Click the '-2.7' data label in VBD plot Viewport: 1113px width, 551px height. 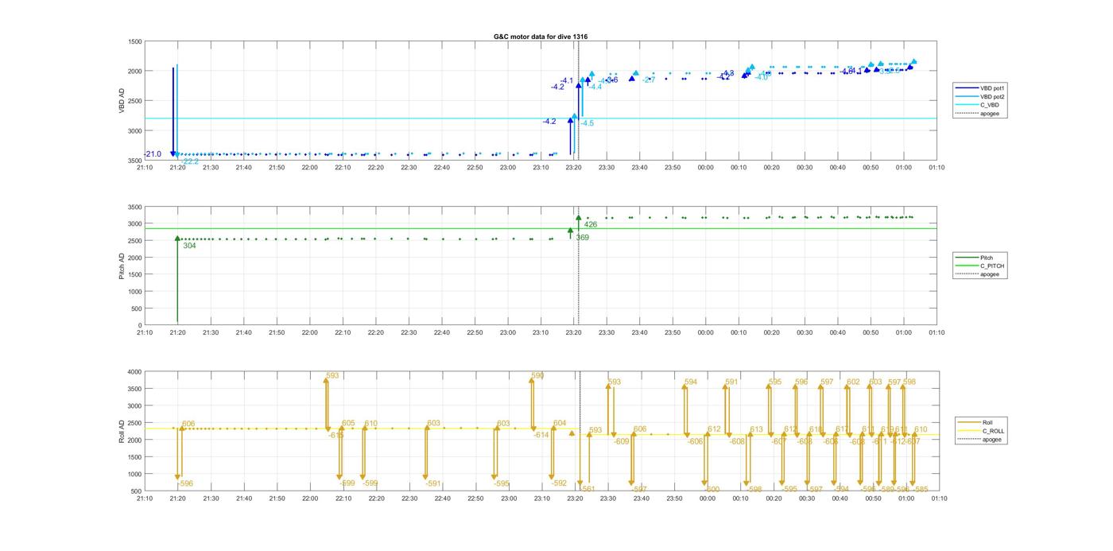pyautogui.click(x=649, y=80)
